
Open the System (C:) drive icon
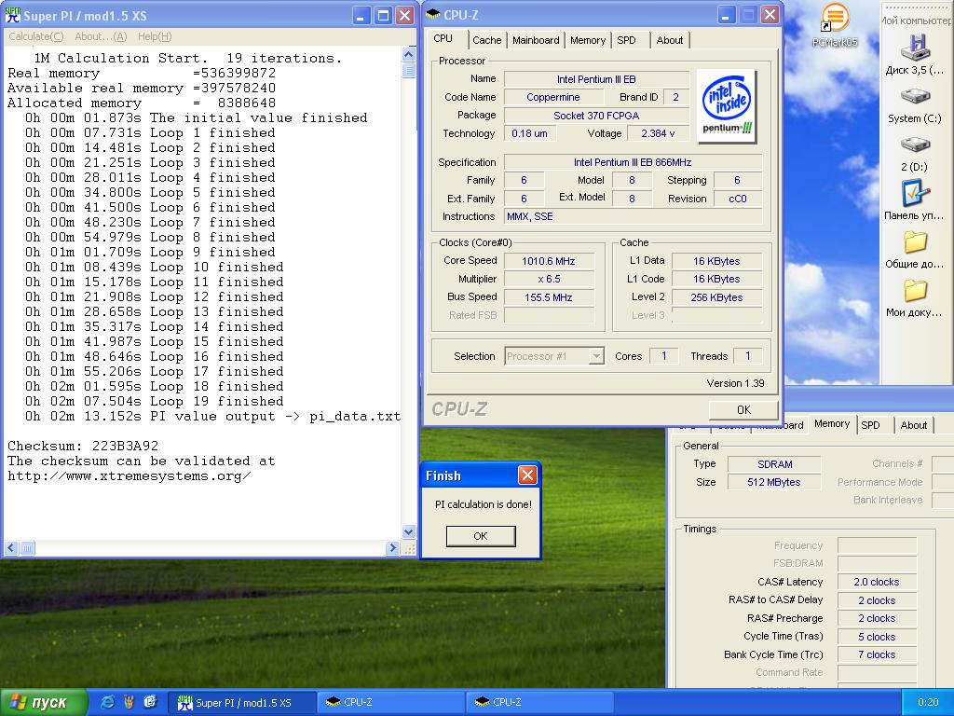coord(915,104)
